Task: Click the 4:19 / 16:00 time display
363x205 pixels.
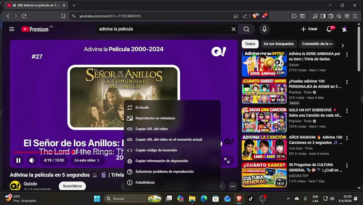Action: (54, 160)
